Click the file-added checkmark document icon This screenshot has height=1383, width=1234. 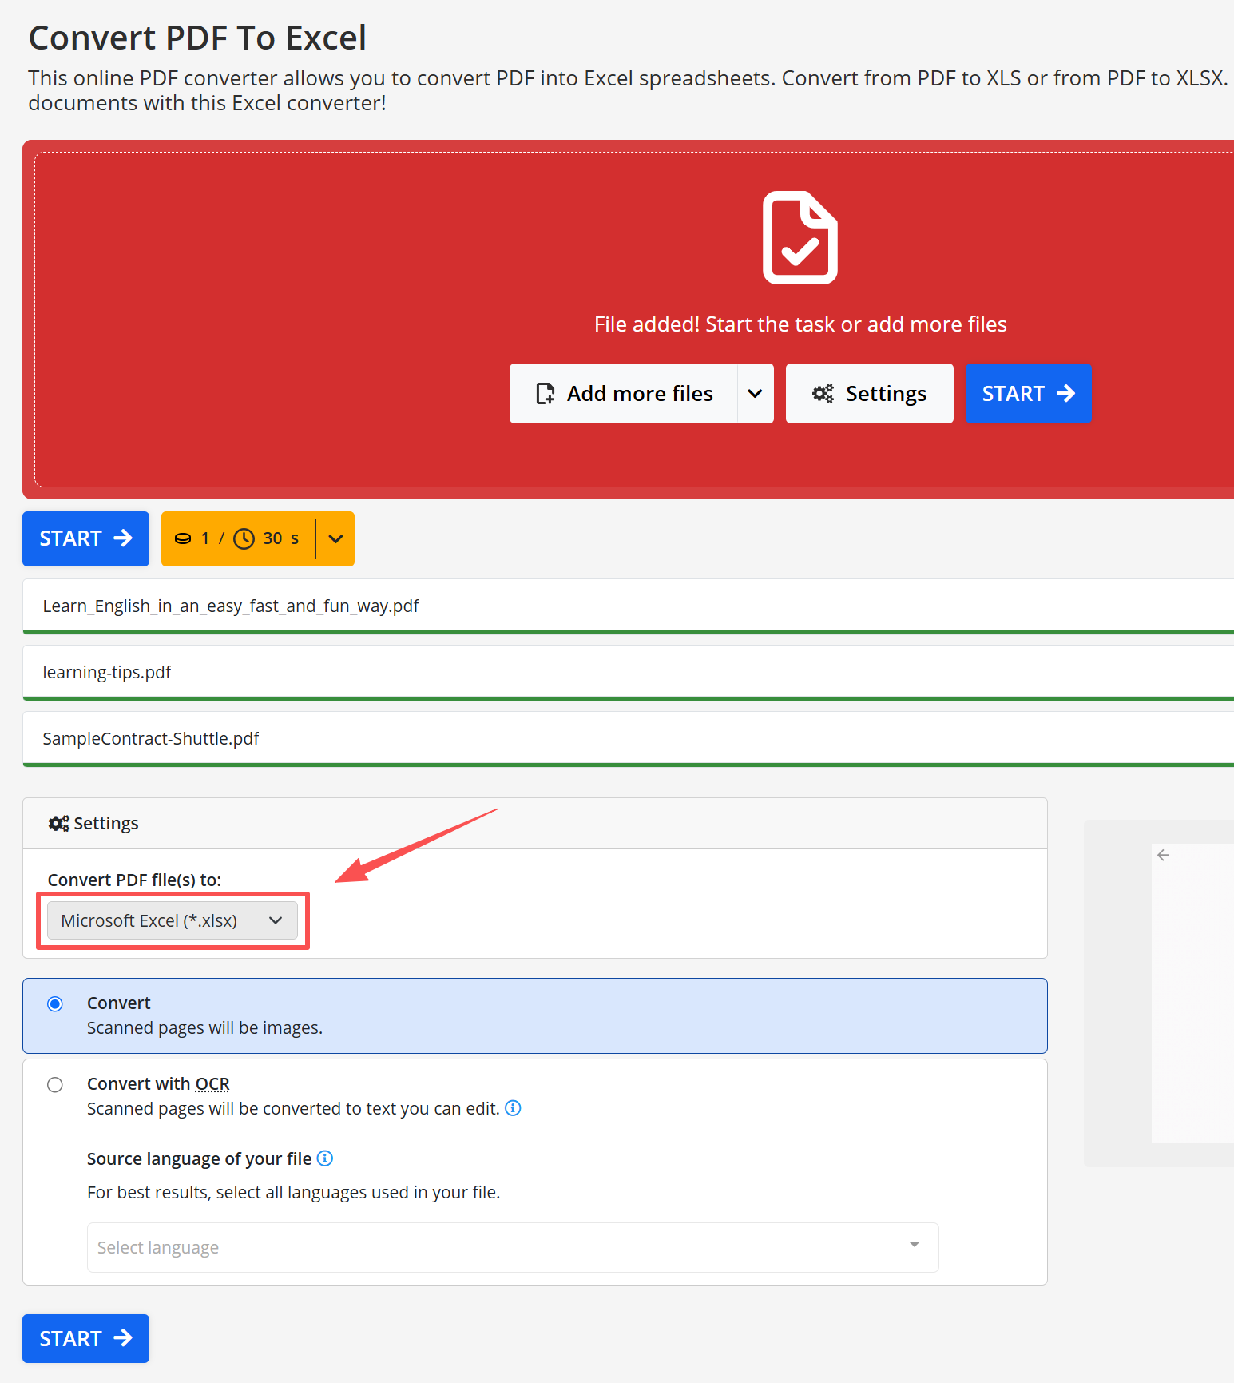pos(800,237)
